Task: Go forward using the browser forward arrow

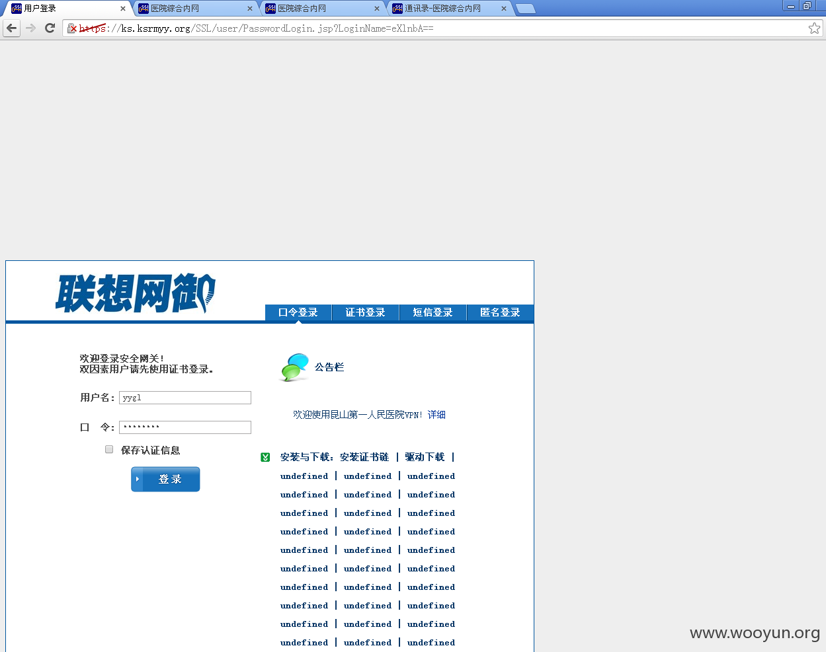Action: click(30, 28)
